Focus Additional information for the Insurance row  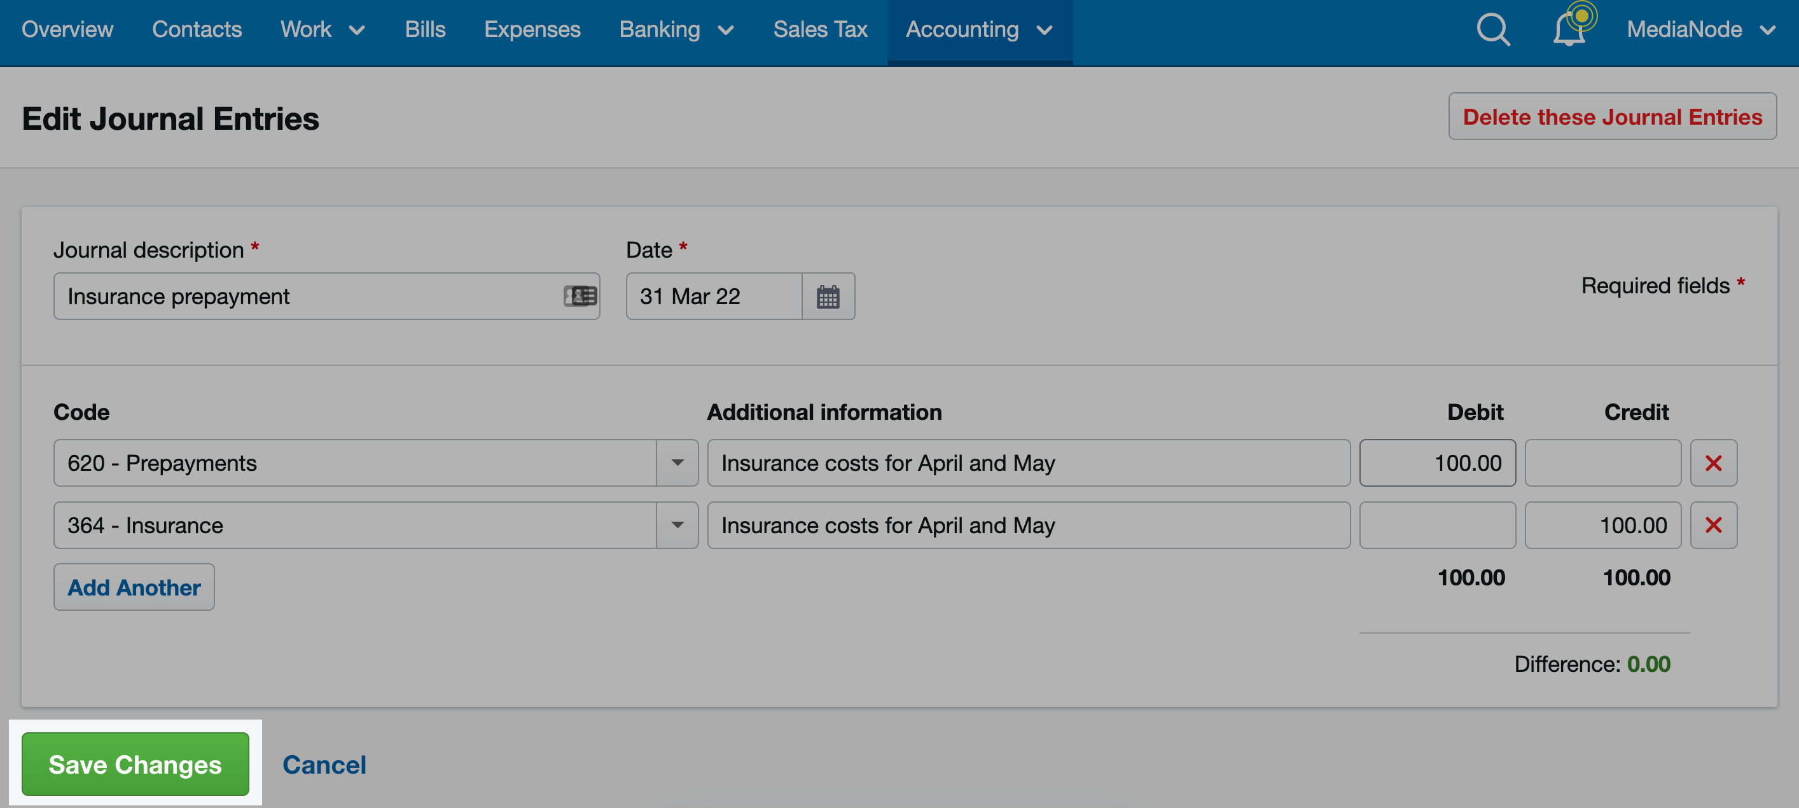1029,525
